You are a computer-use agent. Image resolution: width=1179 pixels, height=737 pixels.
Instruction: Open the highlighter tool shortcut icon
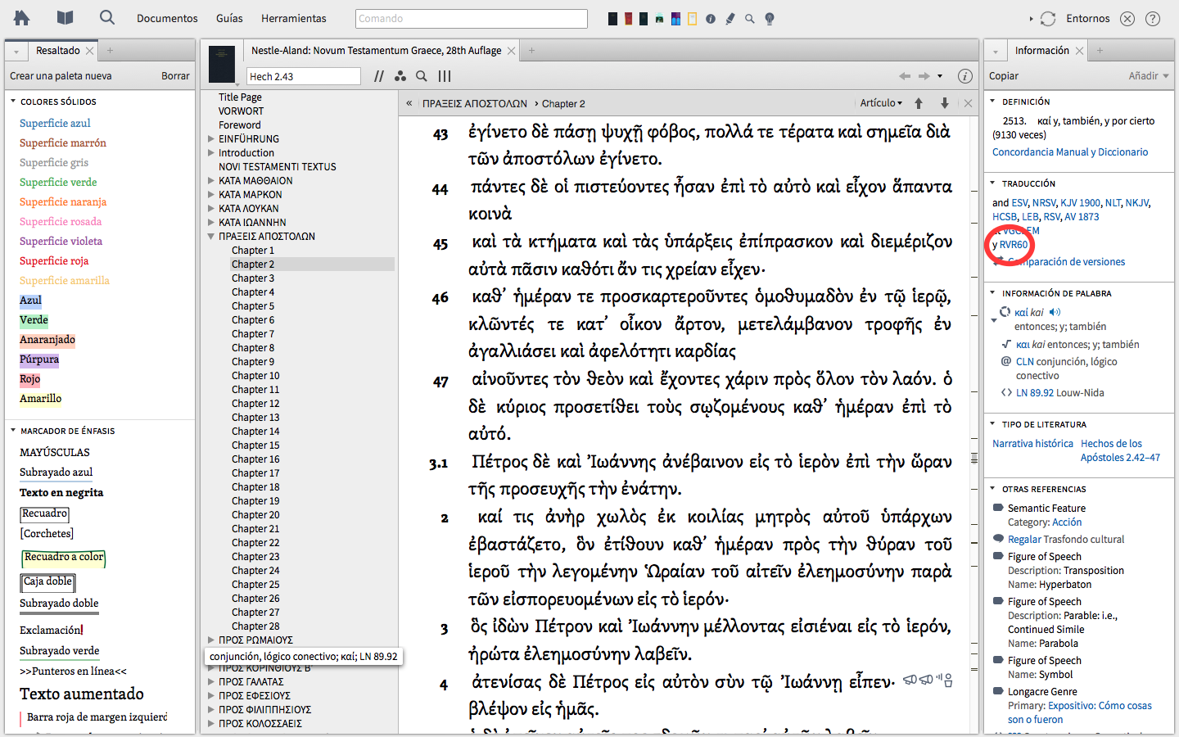click(x=730, y=19)
